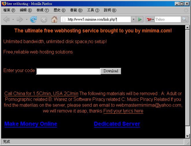Open the 檢視 (V) menu
191x146 pixels.
[x=43, y=10]
